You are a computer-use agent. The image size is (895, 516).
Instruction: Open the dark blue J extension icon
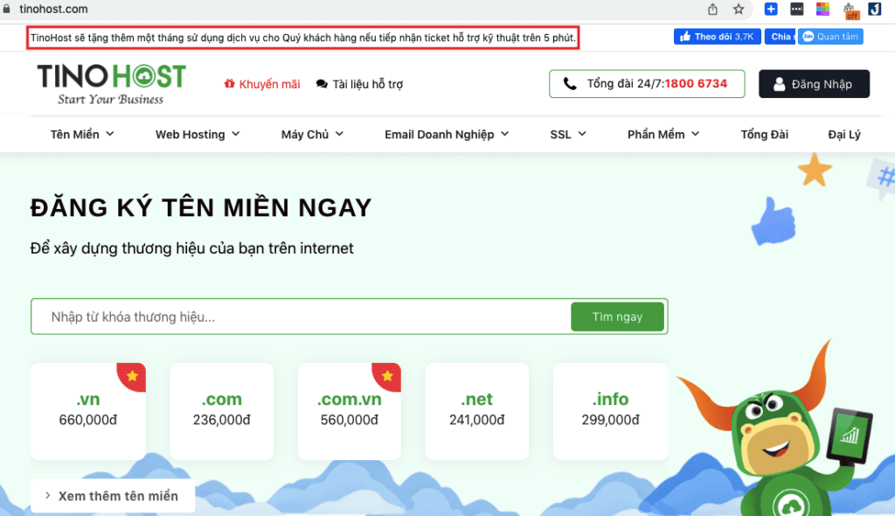coord(874,9)
